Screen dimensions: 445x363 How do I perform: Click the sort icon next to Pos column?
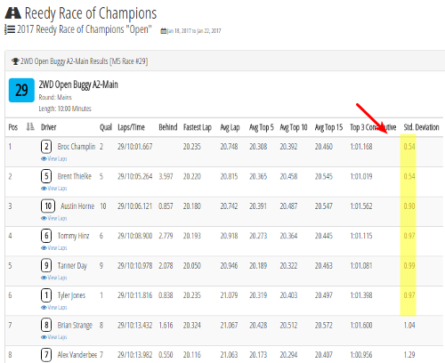[30, 127]
